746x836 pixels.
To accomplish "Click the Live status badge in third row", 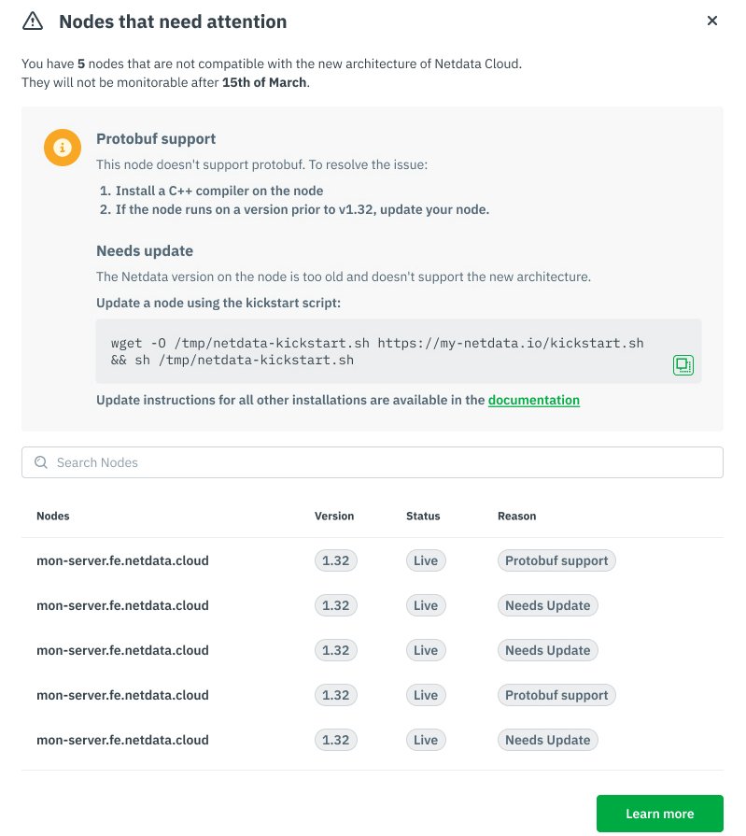I will point(426,650).
